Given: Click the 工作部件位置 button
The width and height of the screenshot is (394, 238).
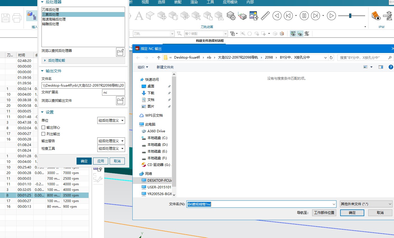Looking at the screenshot, I should click(324, 213).
